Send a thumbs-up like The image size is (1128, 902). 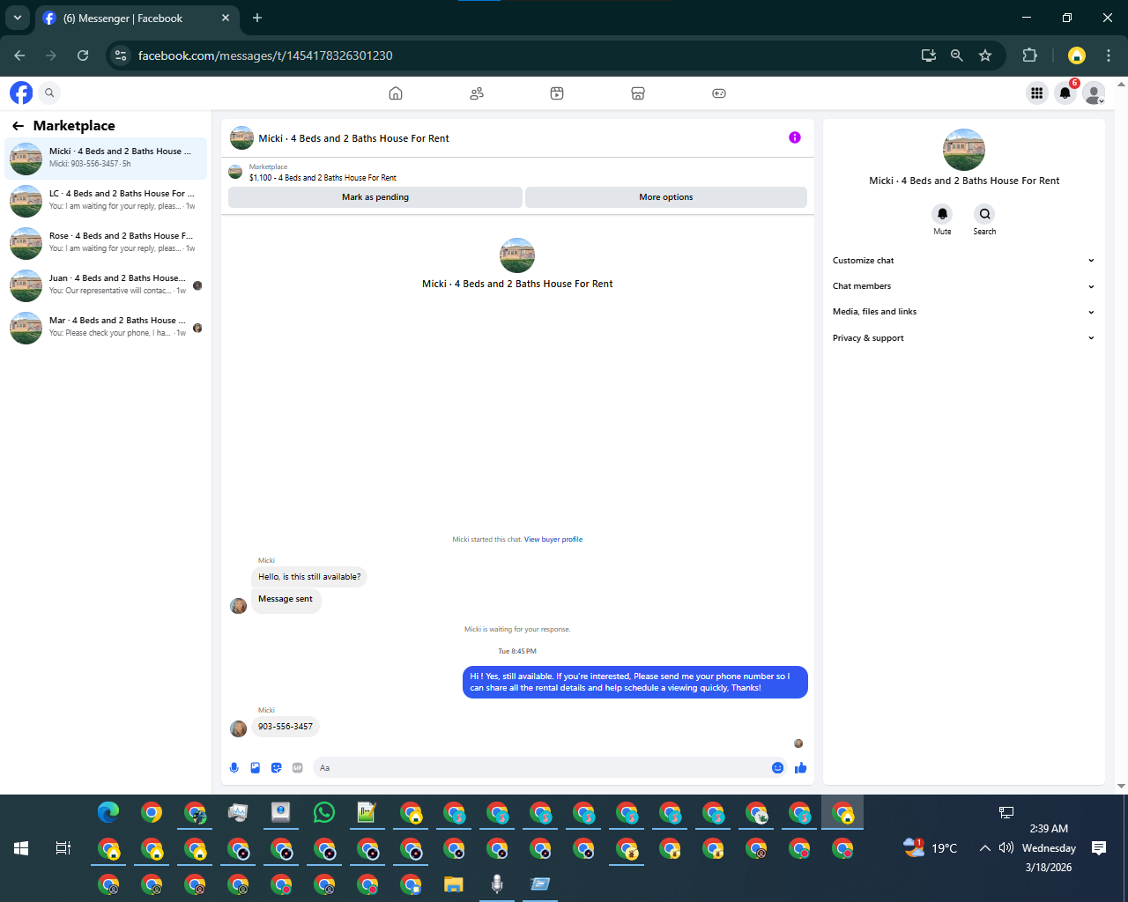(800, 768)
